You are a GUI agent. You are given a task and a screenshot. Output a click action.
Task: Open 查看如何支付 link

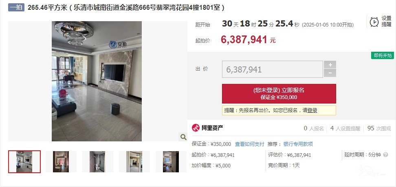point(249,144)
